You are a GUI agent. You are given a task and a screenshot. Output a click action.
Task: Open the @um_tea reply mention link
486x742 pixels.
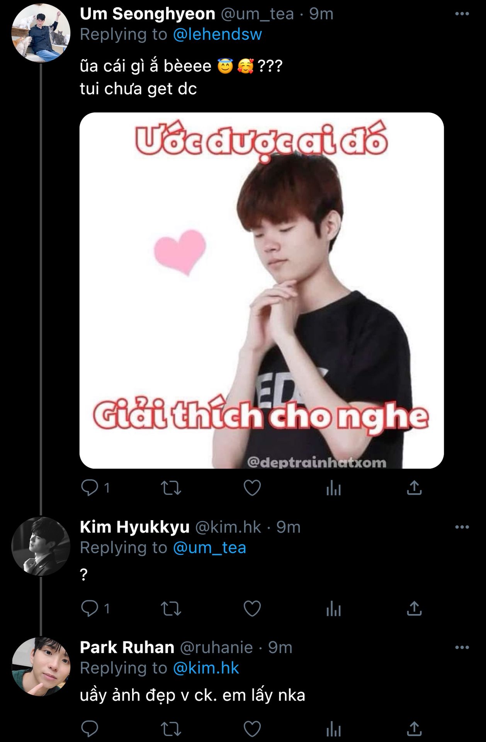[x=209, y=548]
